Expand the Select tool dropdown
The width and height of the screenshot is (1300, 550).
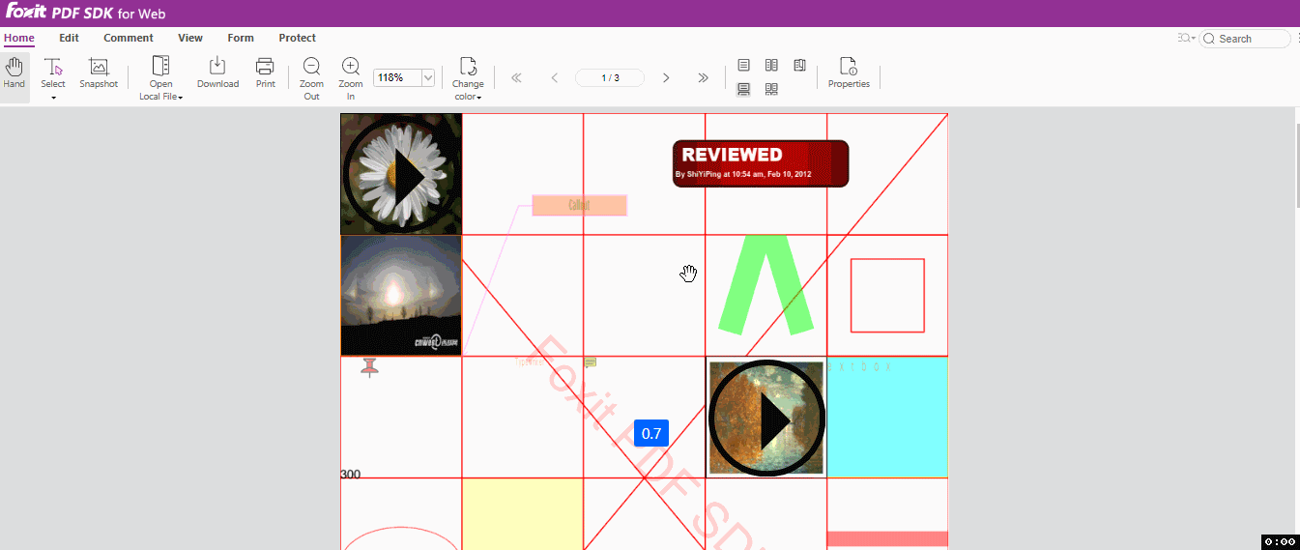pyautogui.click(x=53, y=98)
